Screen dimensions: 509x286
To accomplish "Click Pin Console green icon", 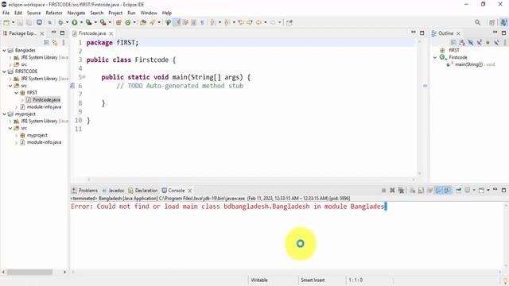I will [x=458, y=191].
